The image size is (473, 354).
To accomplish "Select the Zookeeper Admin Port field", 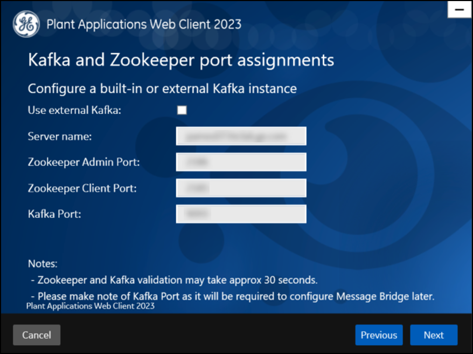I will click(241, 162).
